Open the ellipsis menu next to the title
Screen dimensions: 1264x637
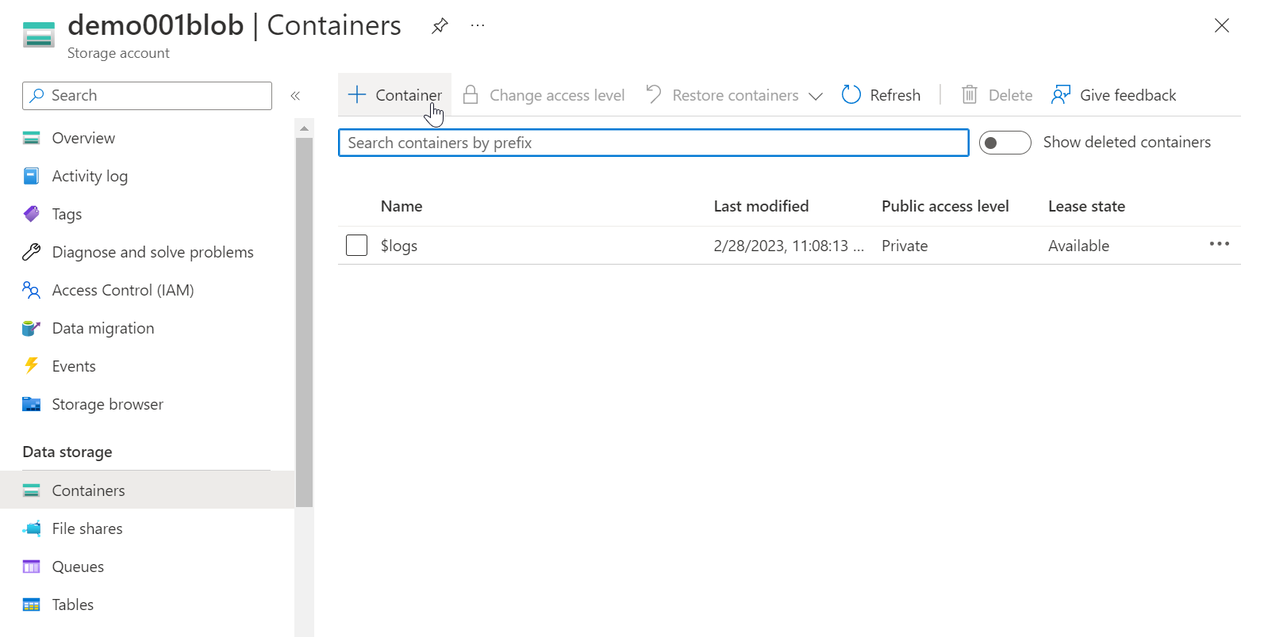[477, 26]
